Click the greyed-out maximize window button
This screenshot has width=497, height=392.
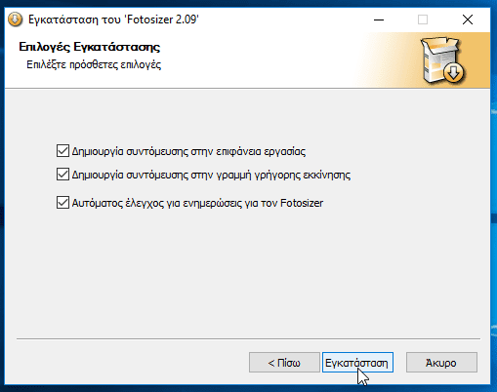click(423, 20)
